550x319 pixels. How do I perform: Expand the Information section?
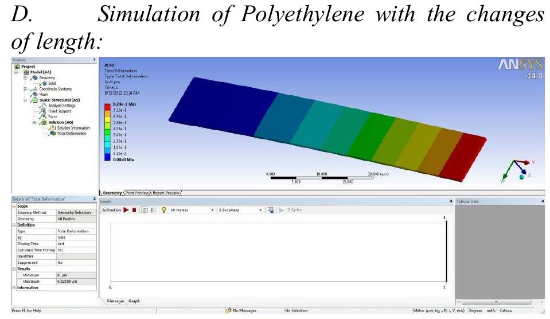14,288
